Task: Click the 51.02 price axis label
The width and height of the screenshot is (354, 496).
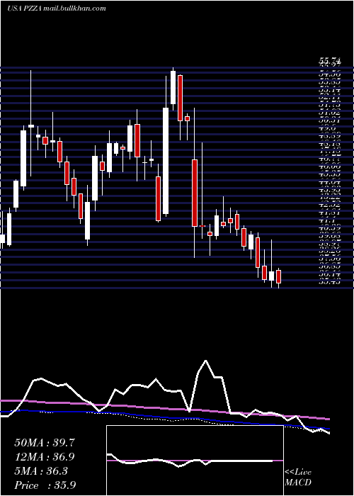Action: [330, 113]
